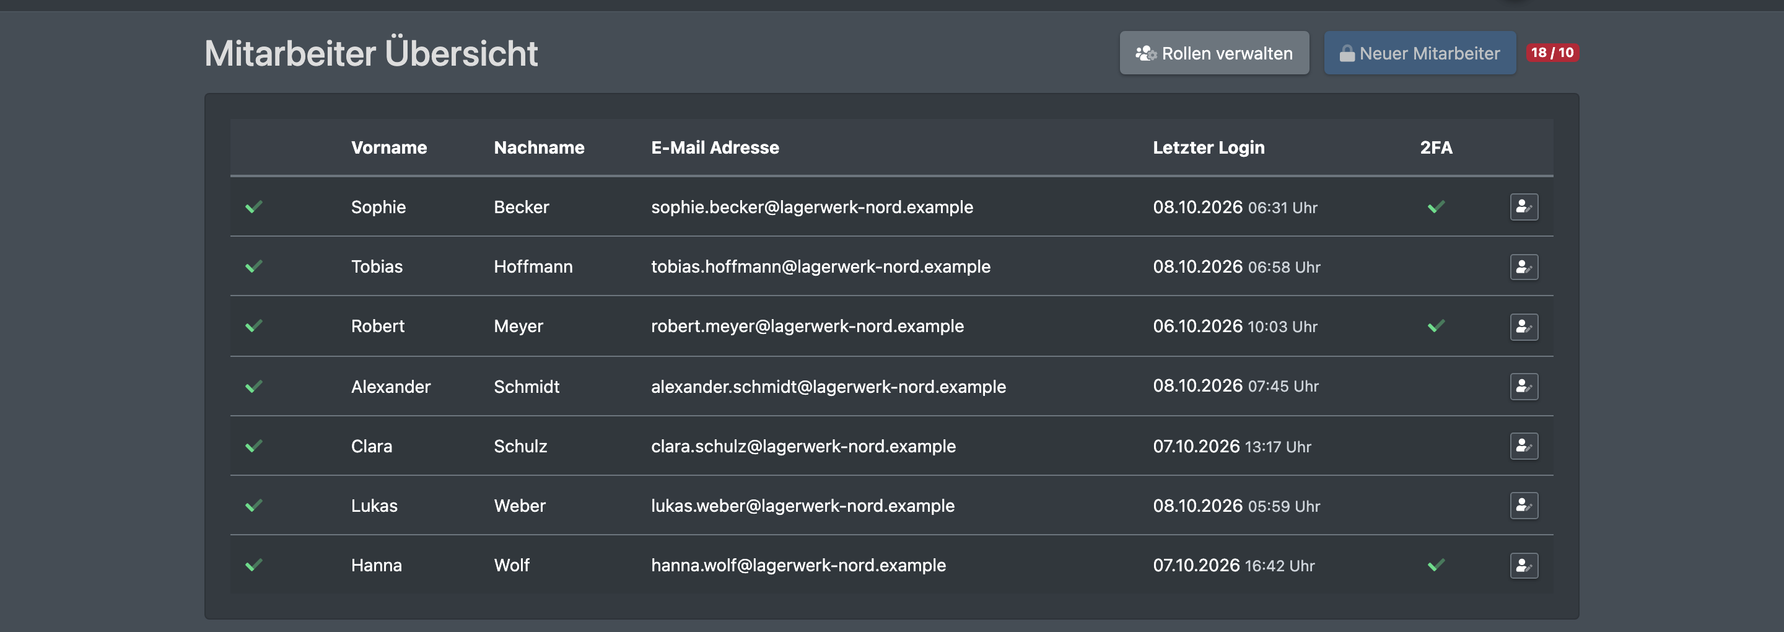The width and height of the screenshot is (1784, 632).
Task: Click active checkmark beside Lukas
Action: 253,505
